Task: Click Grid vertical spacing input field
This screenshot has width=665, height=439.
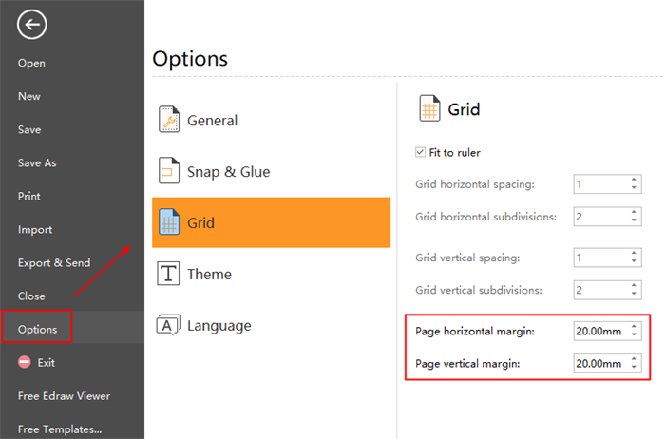Action: pos(599,258)
